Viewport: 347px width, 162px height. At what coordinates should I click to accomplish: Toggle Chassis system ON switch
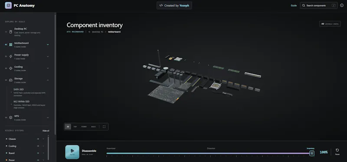click(x=38, y=139)
